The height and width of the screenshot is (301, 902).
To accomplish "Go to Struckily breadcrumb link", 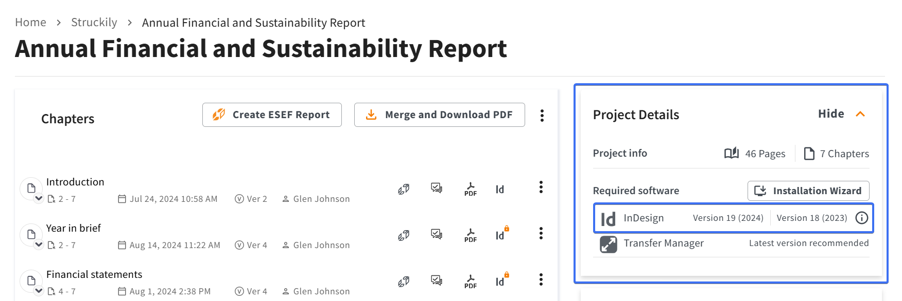I will coord(94,23).
